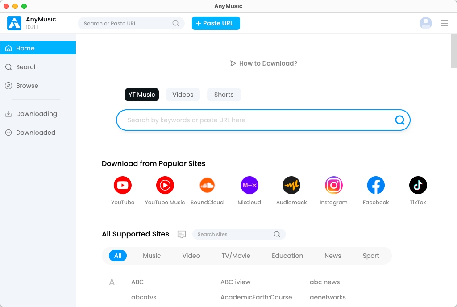457x307 pixels.
Task: Open the abcotvs site link
Action: tap(144, 297)
